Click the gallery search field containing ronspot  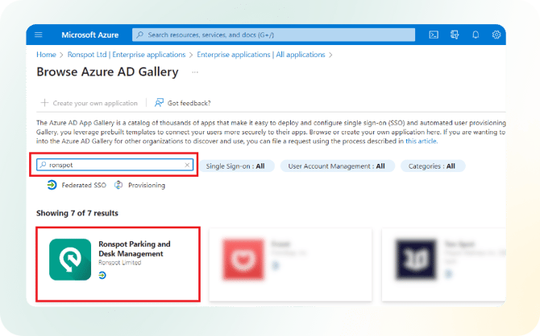coord(114,165)
